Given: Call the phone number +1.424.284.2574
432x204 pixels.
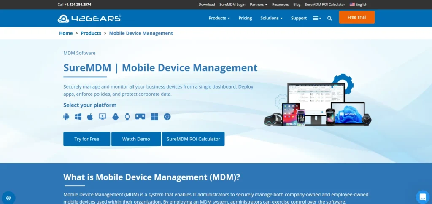Looking at the screenshot, I should point(78,4).
